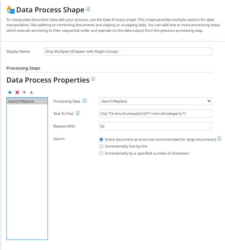The height and width of the screenshot is (250, 225).
Task: Add a new processing step with plus icon
Action: (x=10, y=92)
